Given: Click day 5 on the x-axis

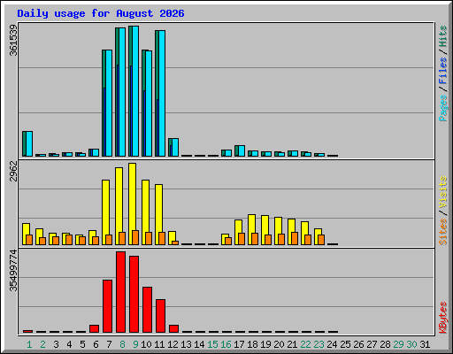Looking at the screenshot, I should pyautogui.click(x=82, y=344).
